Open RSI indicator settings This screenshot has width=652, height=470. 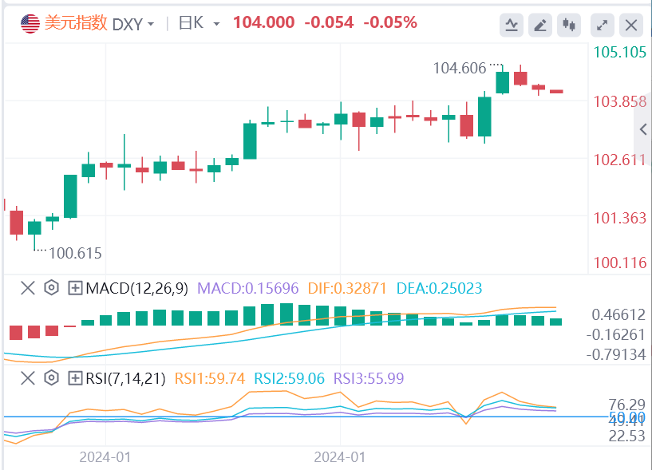pos(52,377)
